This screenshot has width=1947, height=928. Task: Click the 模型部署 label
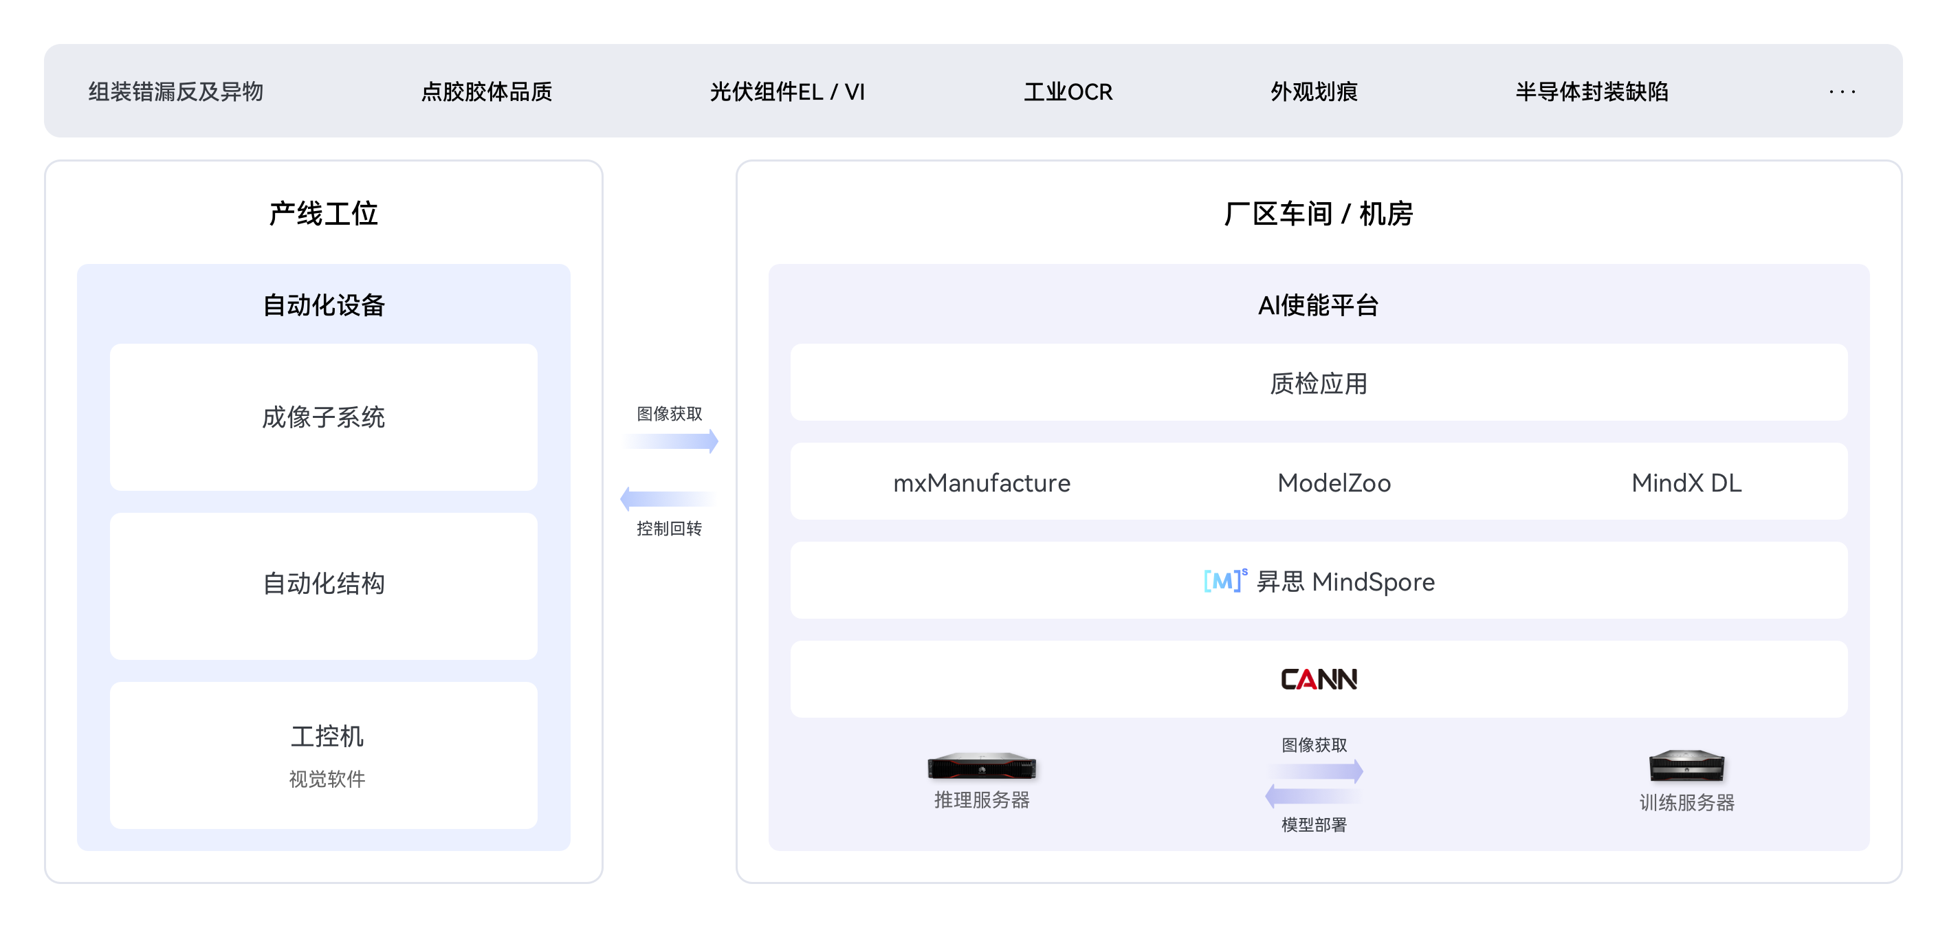1314,824
